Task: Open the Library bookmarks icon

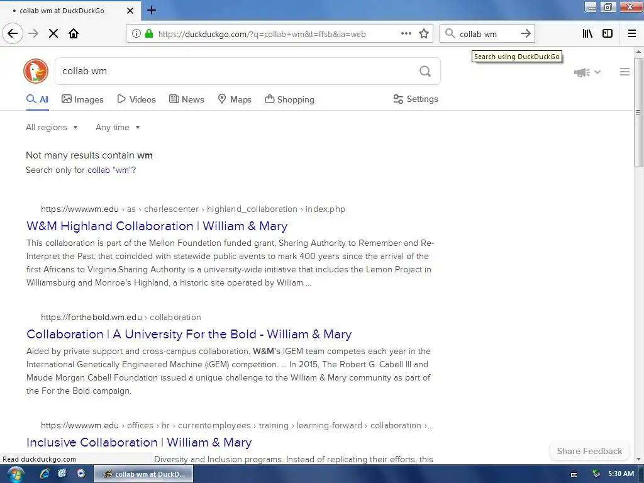Action: click(x=587, y=33)
